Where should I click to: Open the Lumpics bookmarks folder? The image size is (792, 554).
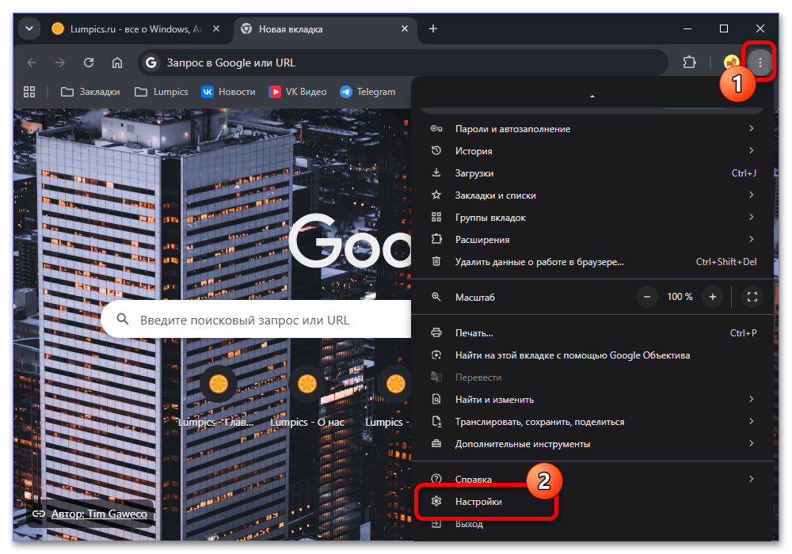[162, 92]
